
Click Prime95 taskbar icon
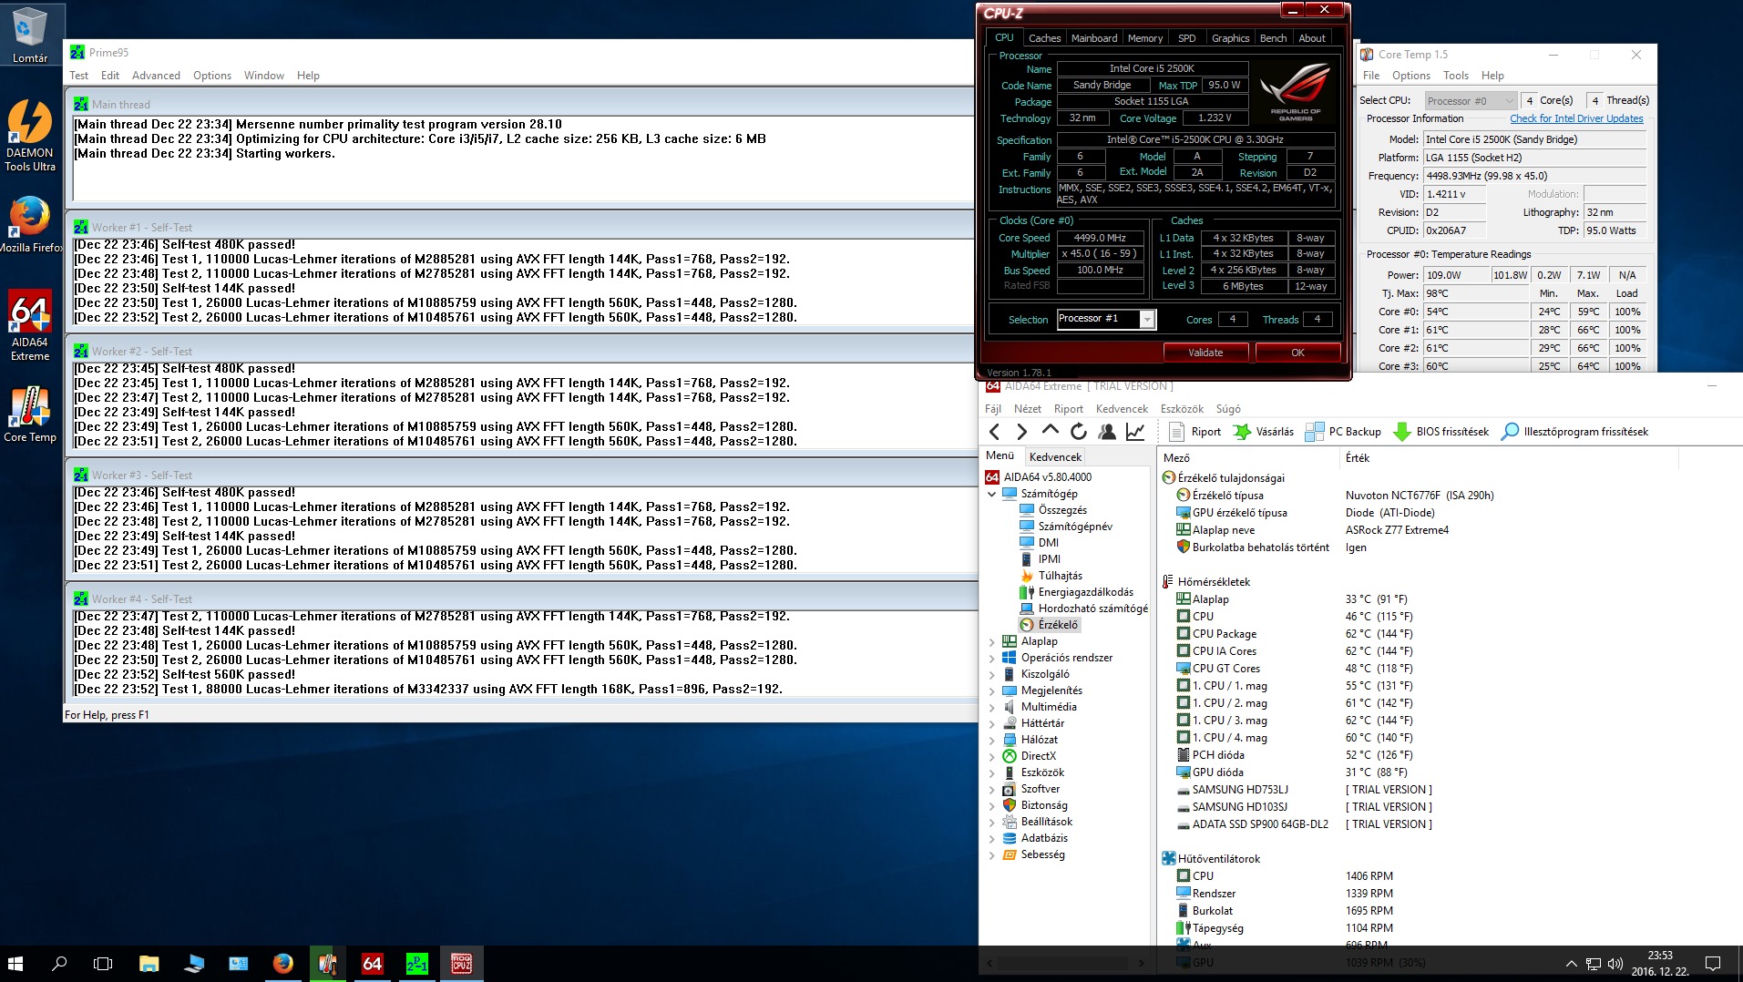(416, 963)
